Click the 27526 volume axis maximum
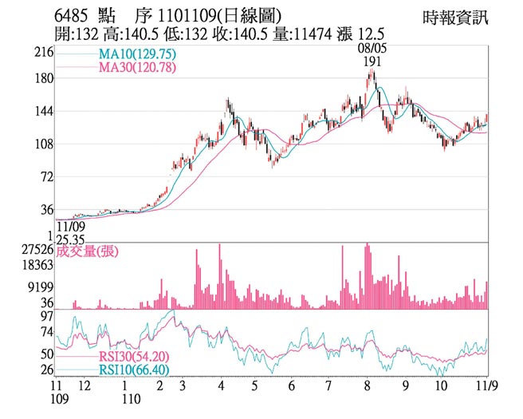The width and height of the screenshot is (523, 419). [x=37, y=250]
